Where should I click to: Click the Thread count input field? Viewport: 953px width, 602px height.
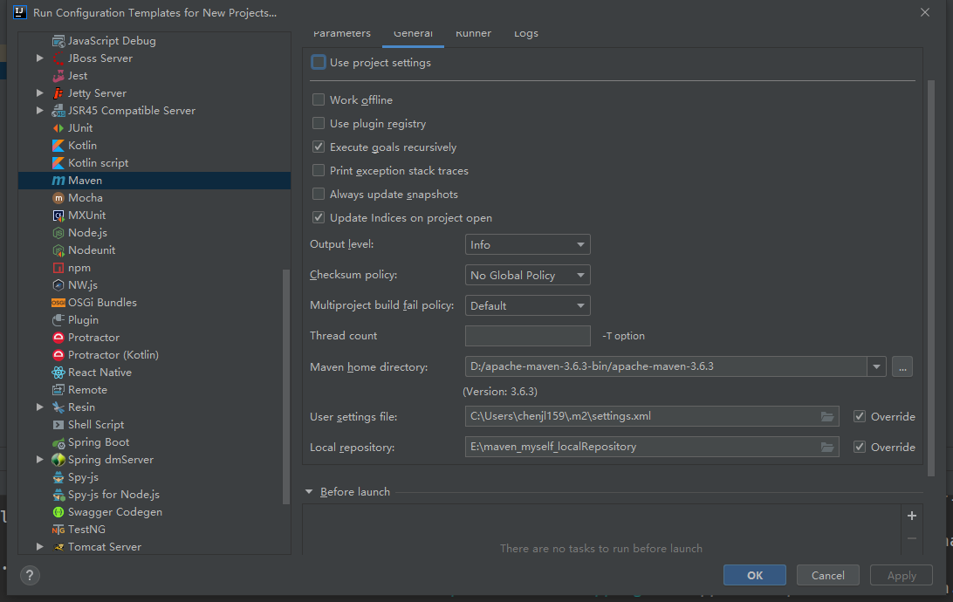pyautogui.click(x=527, y=336)
